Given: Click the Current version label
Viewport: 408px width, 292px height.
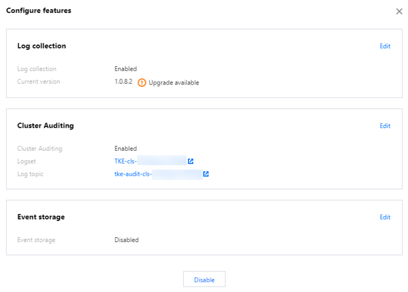Looking at the screenshot, I should tap(38, 82).
